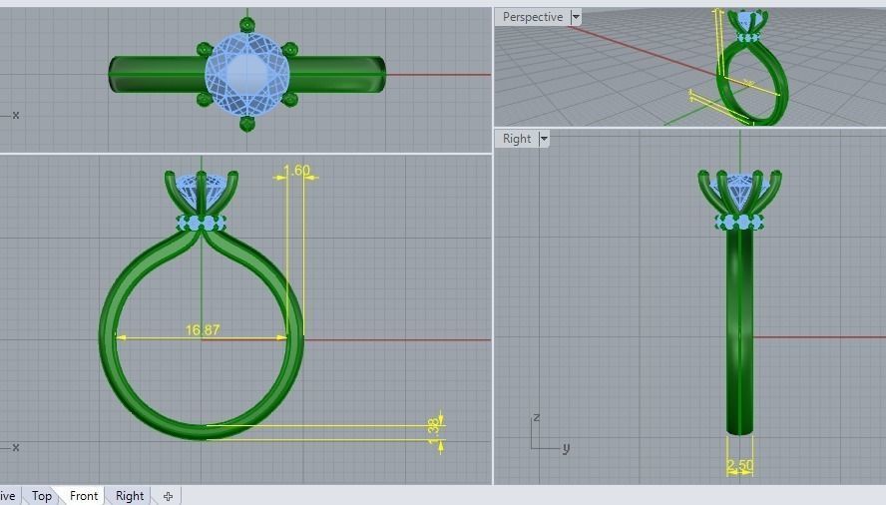Select the 2.50 band width dimension

pyautogui.click(x=739, y=465)
